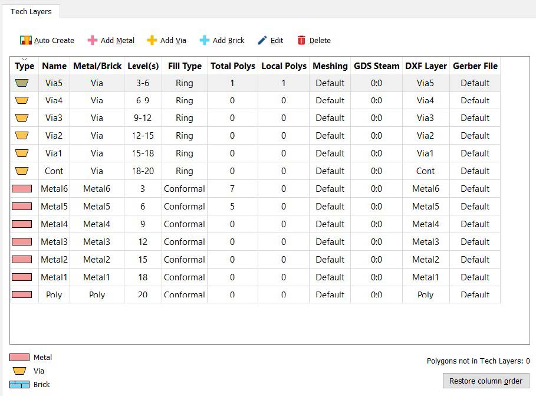Click the Edit pencil icon
This screenshot has height=396, width=536.
point(262,41)
